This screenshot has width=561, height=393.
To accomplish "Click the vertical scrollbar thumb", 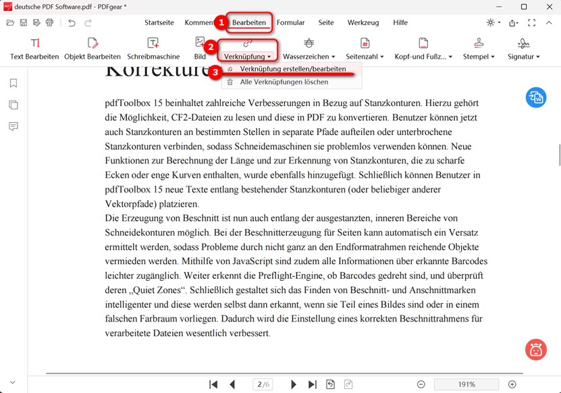I will click(x=560, y=154).
